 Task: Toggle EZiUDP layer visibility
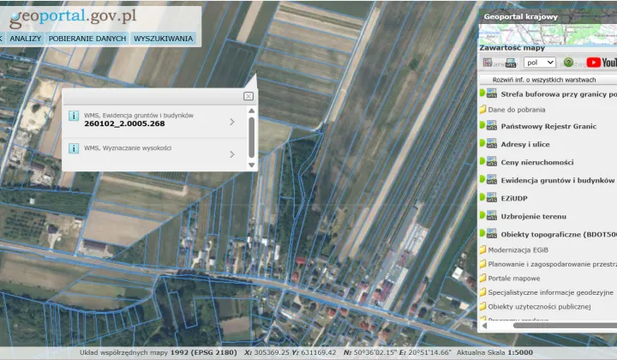point(482,197)
